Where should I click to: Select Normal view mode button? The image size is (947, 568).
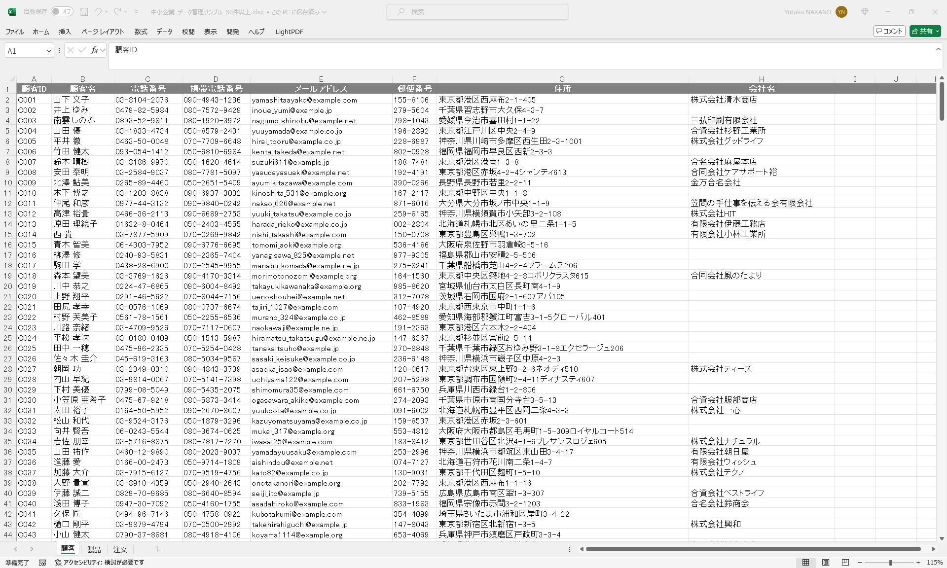pos(805,563)
